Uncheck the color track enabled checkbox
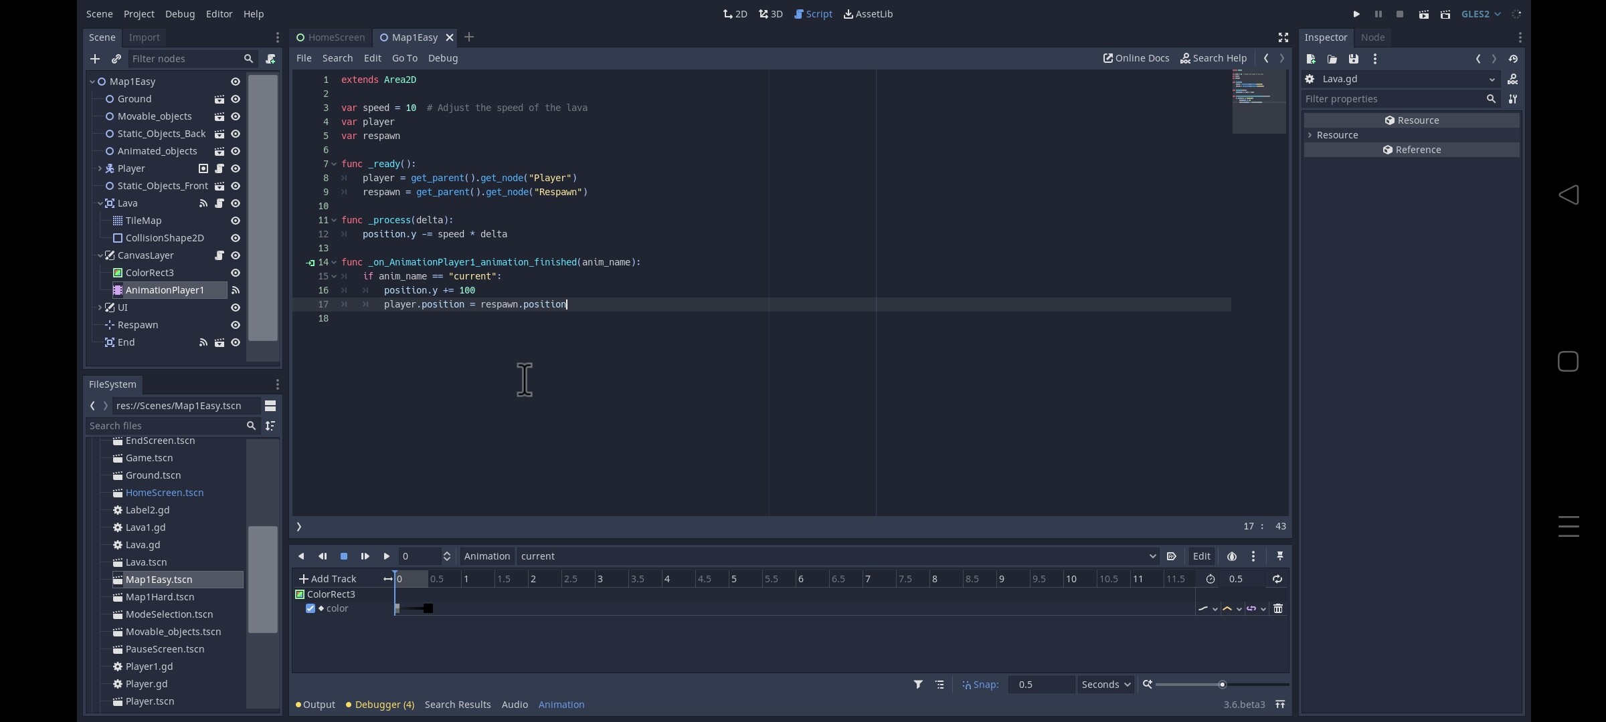The image size is (1606, 722). pos(310,608)
